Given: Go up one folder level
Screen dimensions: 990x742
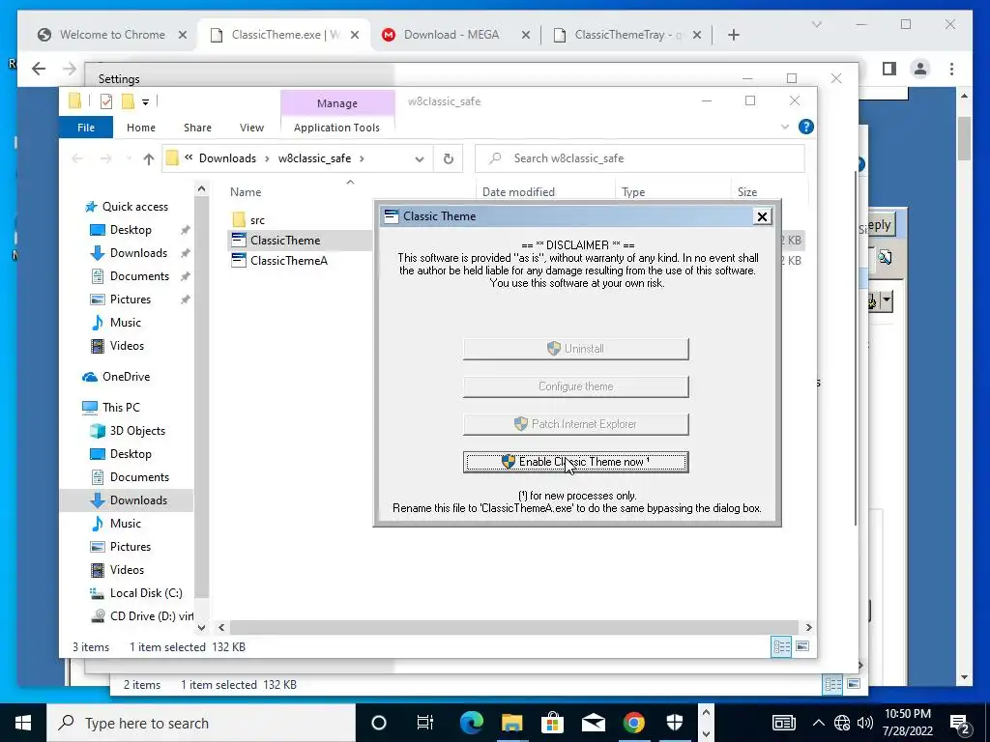Looking at the screenshot, I should (148, 159).
